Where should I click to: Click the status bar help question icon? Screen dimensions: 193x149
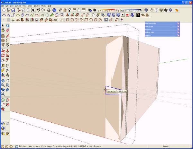(17, 146)
